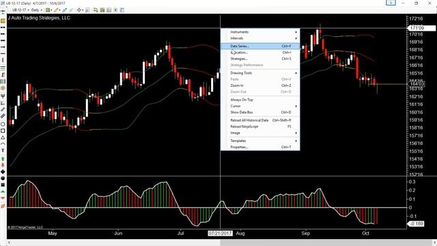
Task: Select the vertical line drawing tool
Action: pos(3,60)
